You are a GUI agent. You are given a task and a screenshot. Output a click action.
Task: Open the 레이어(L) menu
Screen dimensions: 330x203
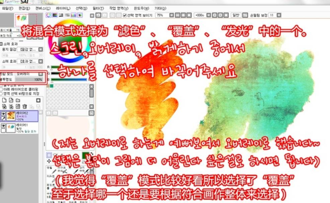click(63, 8)
